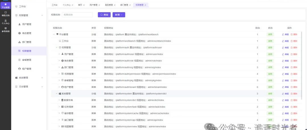Screen dimensions: 307x130
Task: Focus the 权限名称 search field
Action: click(77, 15)
